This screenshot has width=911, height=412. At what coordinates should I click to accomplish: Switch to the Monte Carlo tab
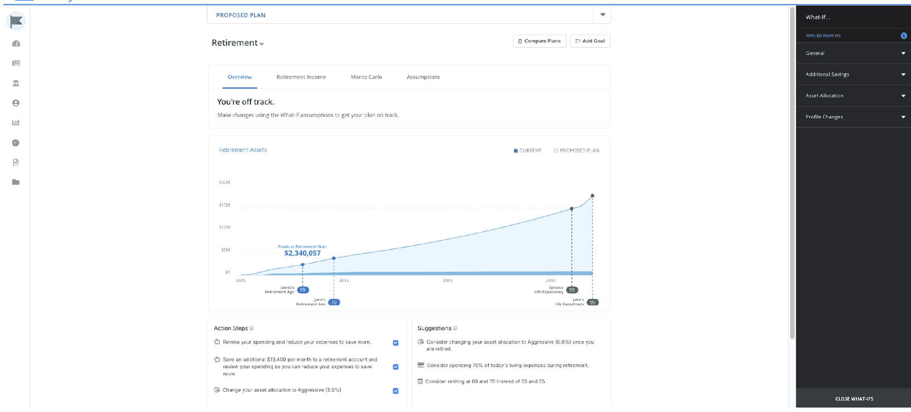pyautogui.click(x=366, y=77)
